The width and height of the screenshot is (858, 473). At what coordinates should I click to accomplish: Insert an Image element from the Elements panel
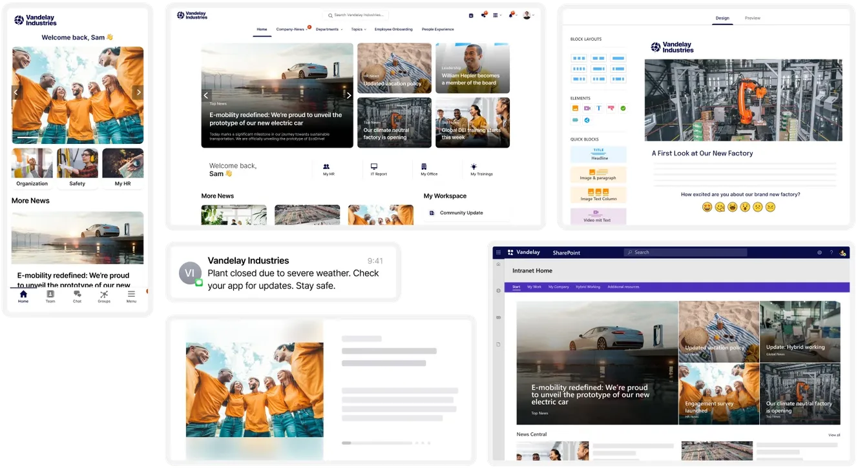click(575, 108)
